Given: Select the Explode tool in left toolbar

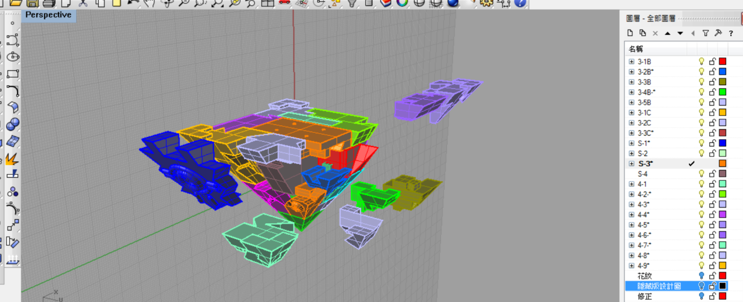Looking at the screenshot, I should (x=13, y=158).
